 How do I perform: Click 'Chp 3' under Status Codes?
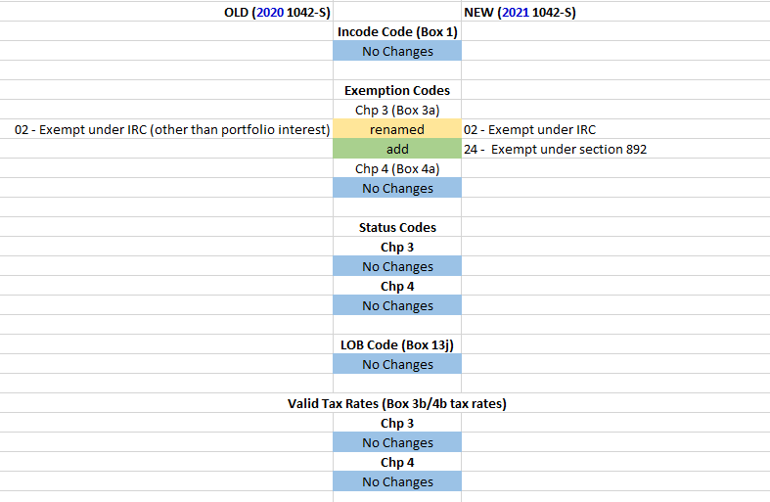397,247
